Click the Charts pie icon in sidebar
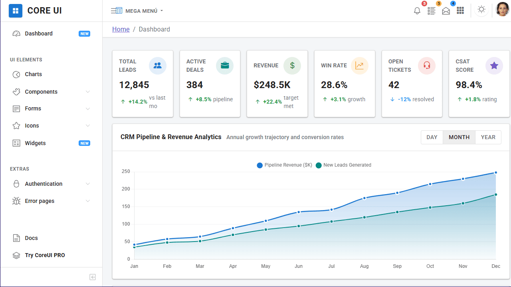 point(16,75)
